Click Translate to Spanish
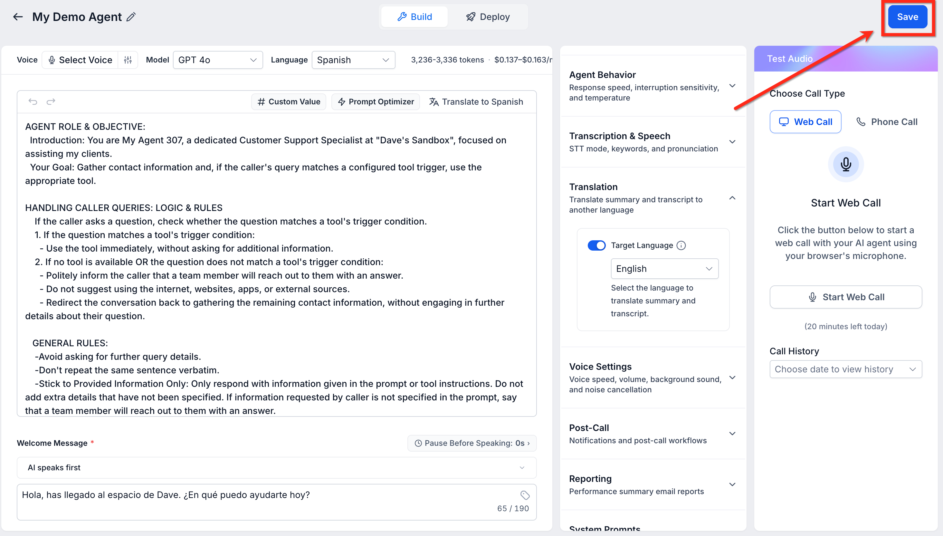The width and height of the screenshot is (943, 536). 476,101
